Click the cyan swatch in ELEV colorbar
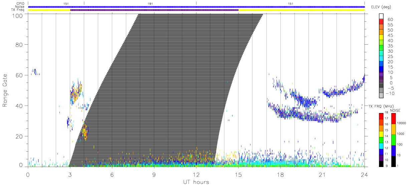The height and width of the screenshot is (189, 410). (x=381, y=58)
